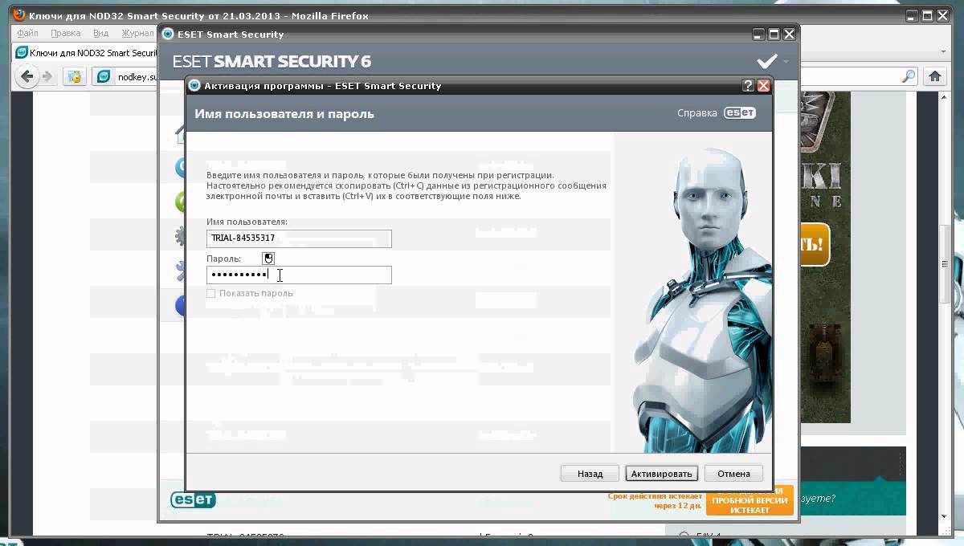Click the Имя пользователя: label
The height and width of the screenshot is (546, 964).
pyautogui.click(x=247, y=222)
